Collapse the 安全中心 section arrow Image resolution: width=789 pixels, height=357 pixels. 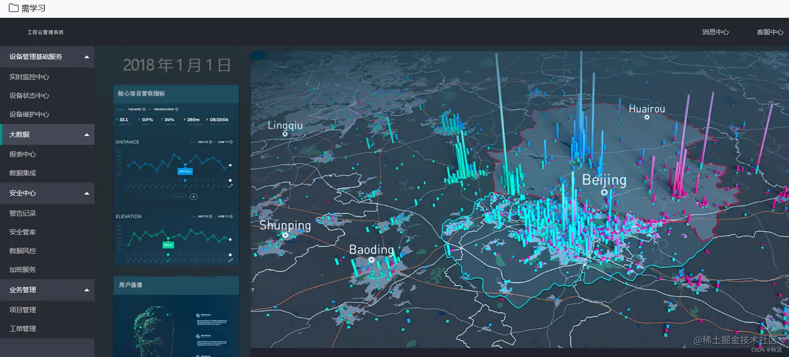point(87,194)
